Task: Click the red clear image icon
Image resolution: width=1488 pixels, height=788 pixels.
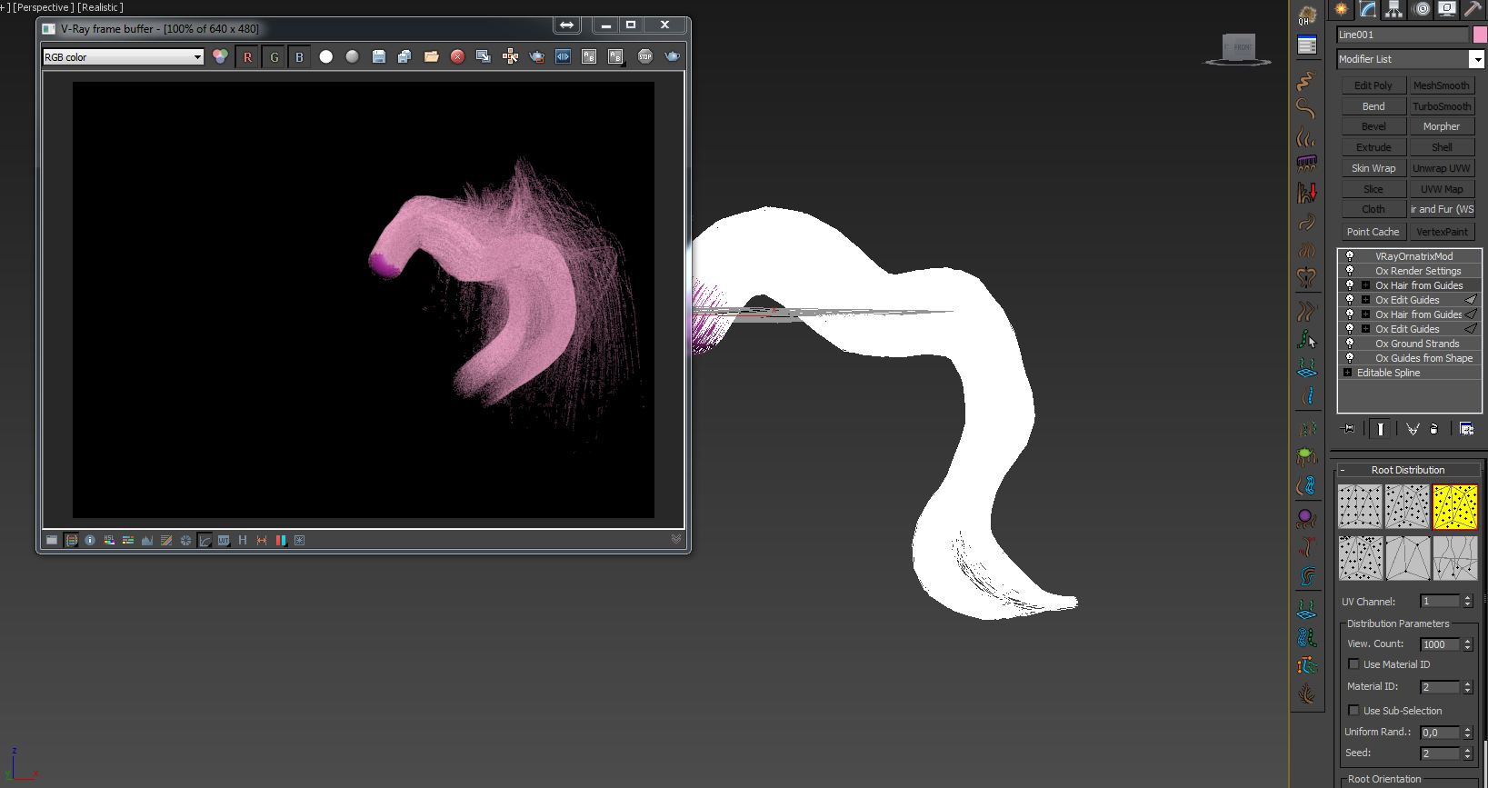Action: (x=457, y=57)
